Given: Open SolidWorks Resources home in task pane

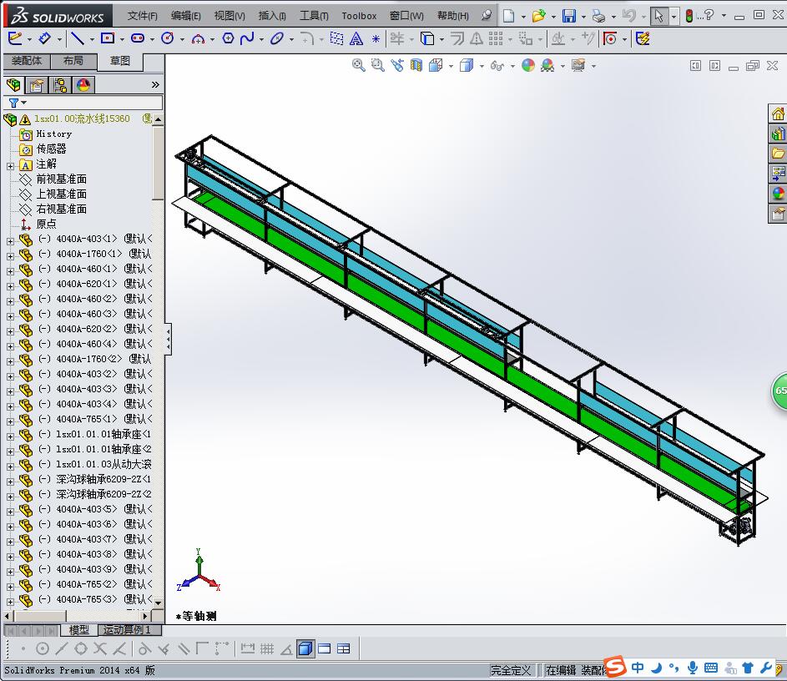Looking at the screenshot, I should tap(778, 114).
